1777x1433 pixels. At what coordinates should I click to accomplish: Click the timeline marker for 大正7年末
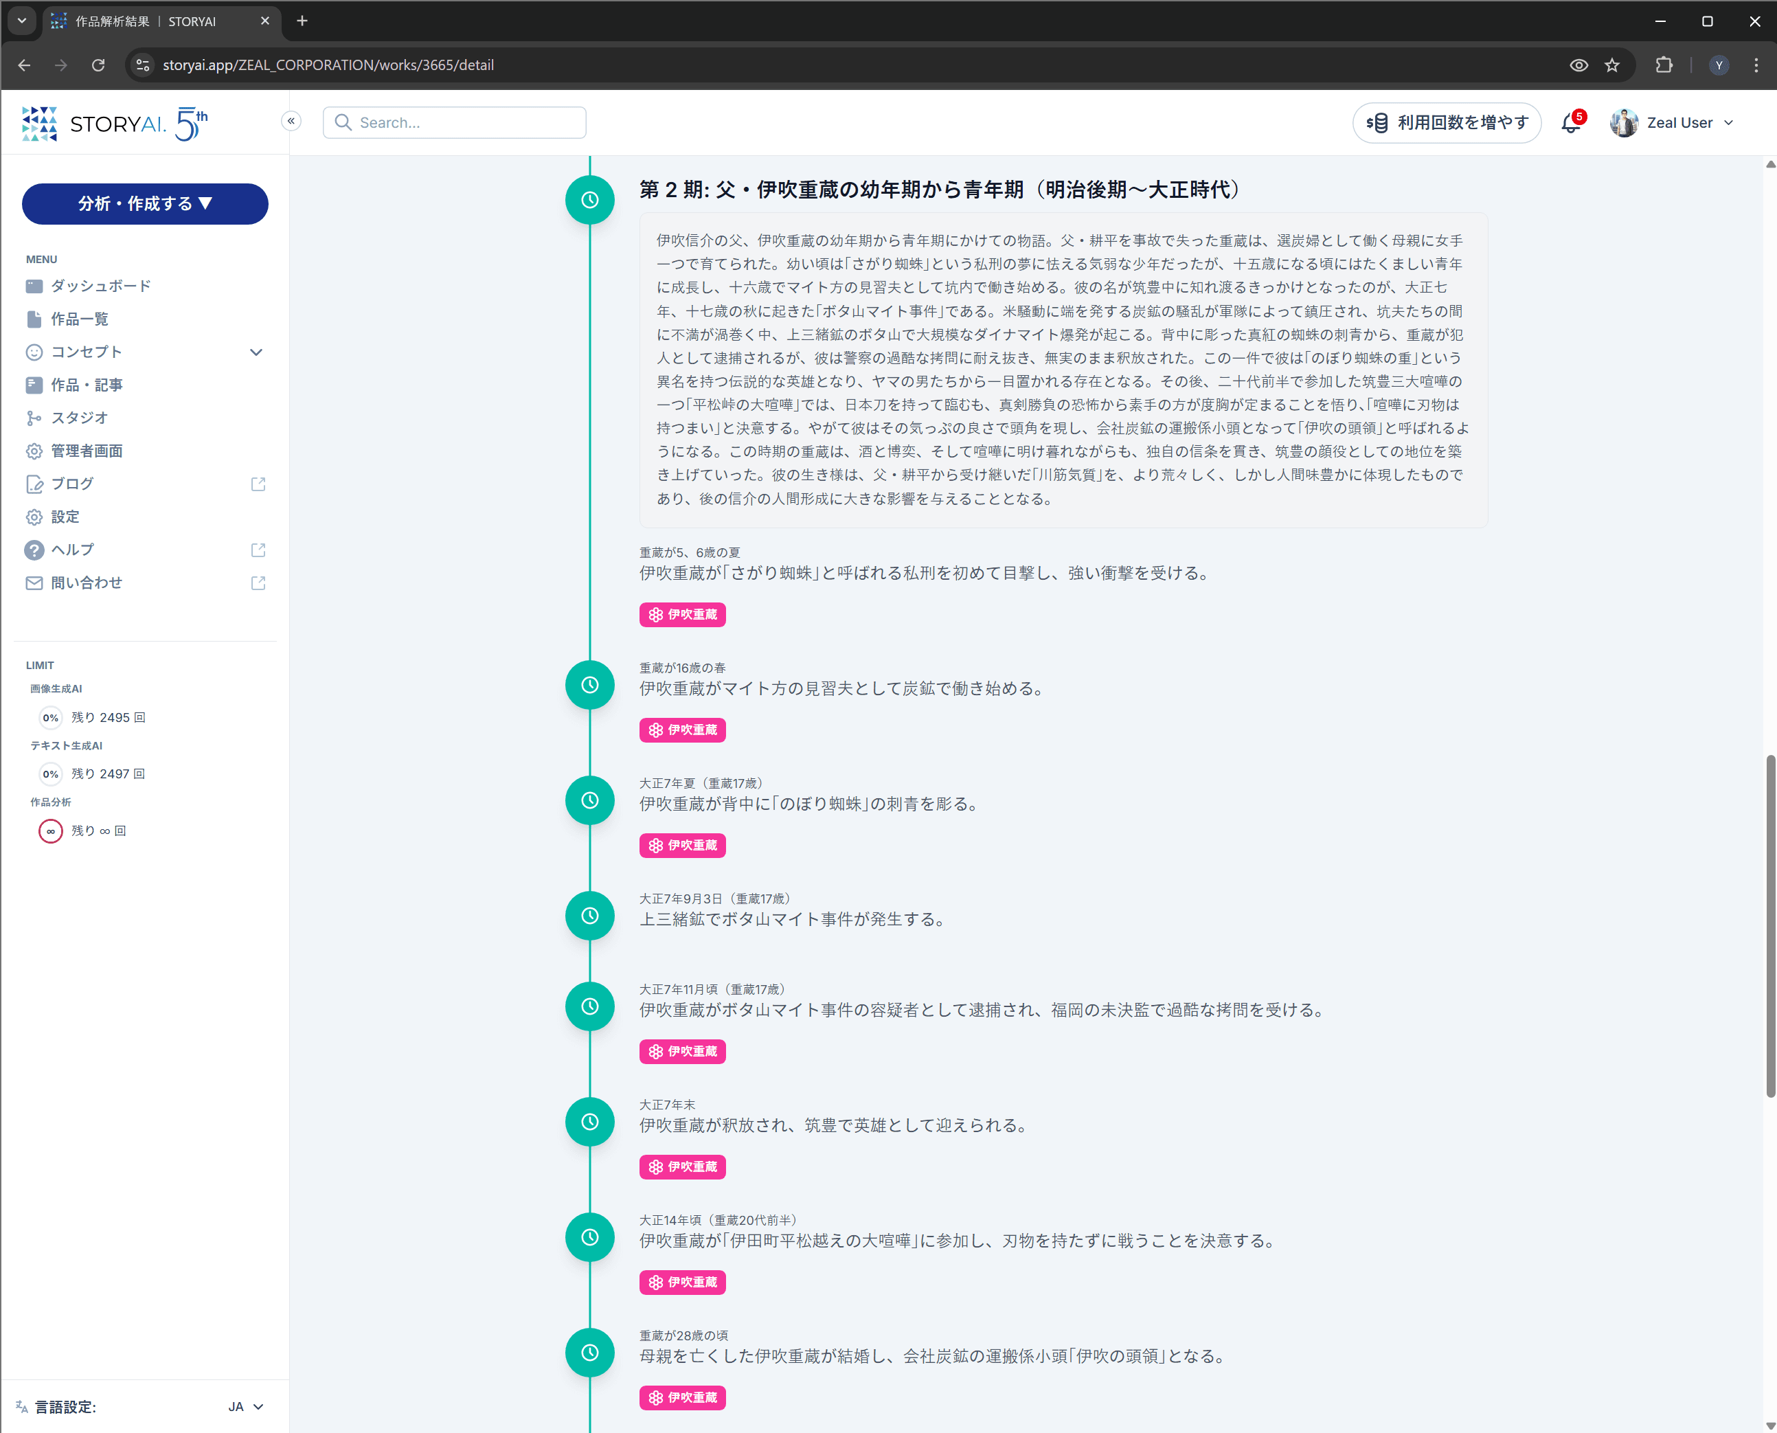(x=590, y=1122)
